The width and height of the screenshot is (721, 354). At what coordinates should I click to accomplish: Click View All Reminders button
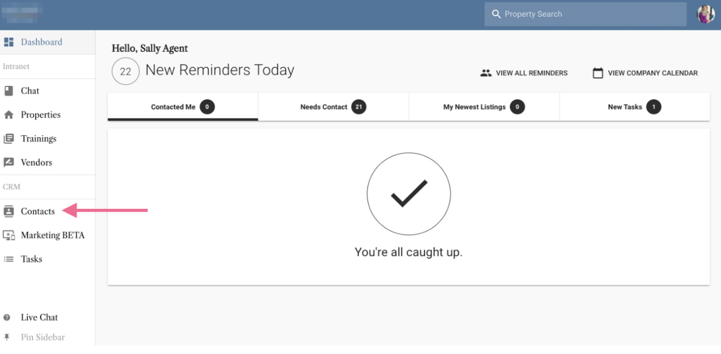click(x=524, y=73)
